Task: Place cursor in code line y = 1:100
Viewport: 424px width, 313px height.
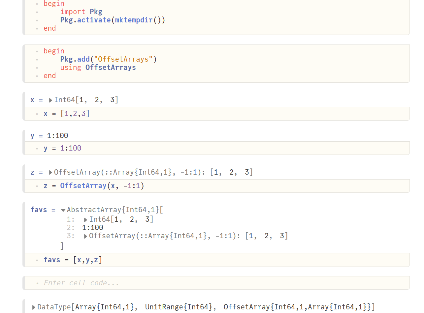Action: pos(63,148)
